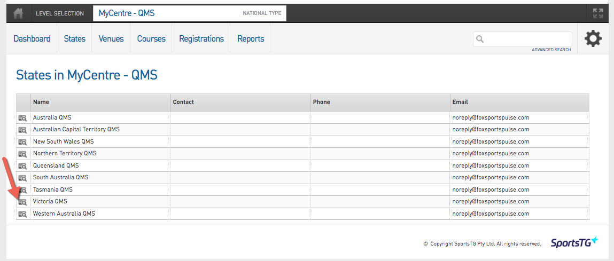Open the Courses menu
614x261 pixels.
(x=151, y=39)
